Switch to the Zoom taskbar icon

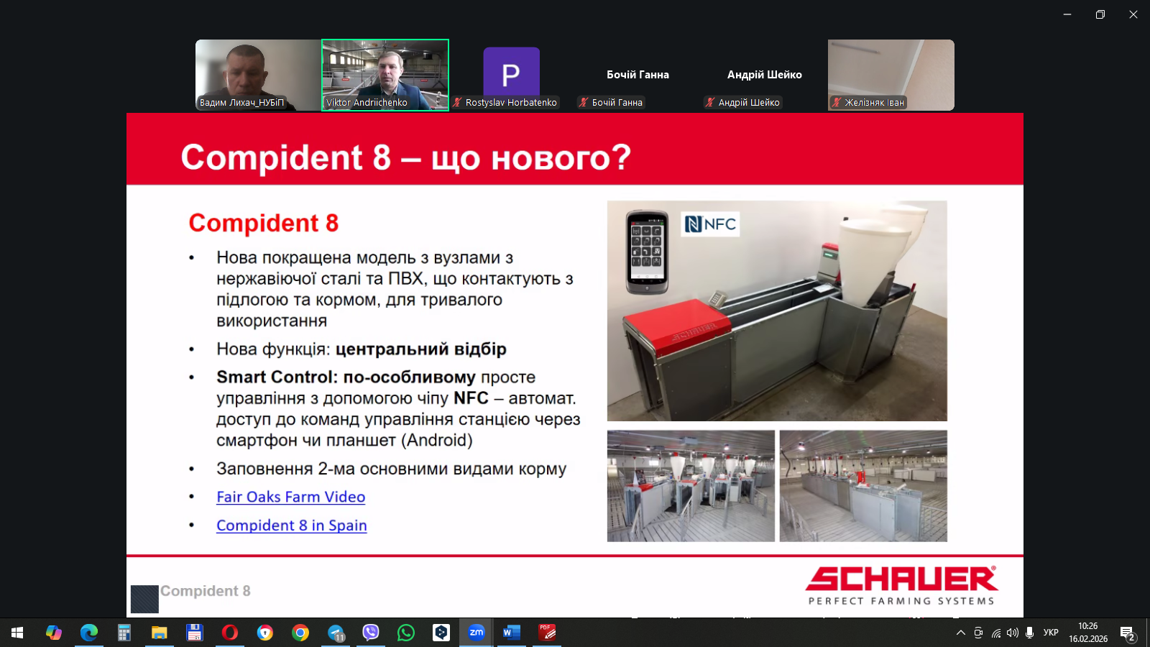pos(477,633)
